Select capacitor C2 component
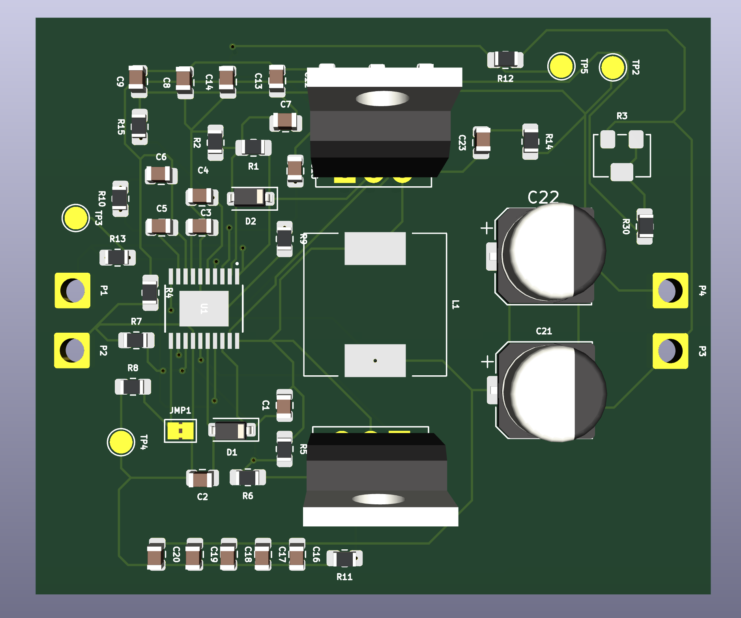741x618 pixels. click(x=202, y=479)
